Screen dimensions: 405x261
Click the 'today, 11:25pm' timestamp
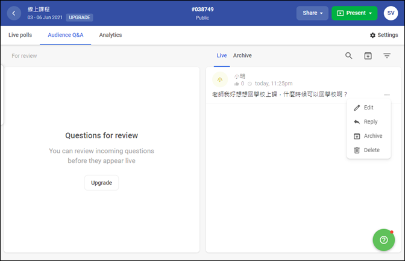(x=274, y=84)
